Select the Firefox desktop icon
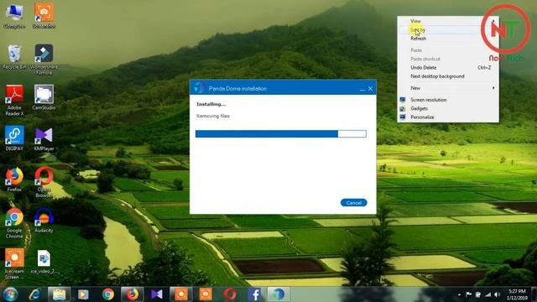 pos(14,179)
